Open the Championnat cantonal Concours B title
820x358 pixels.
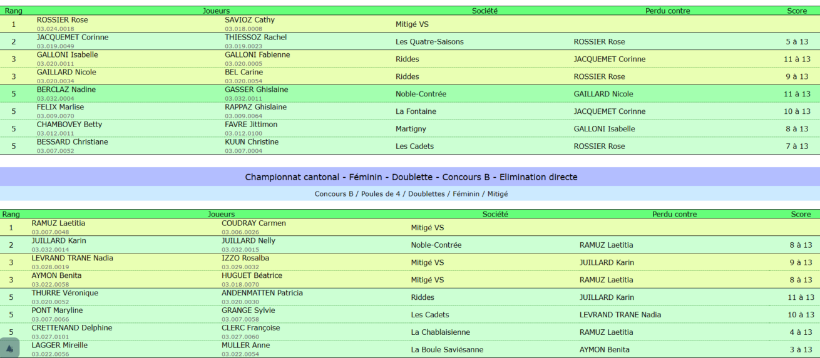click(x=411, y=177)
